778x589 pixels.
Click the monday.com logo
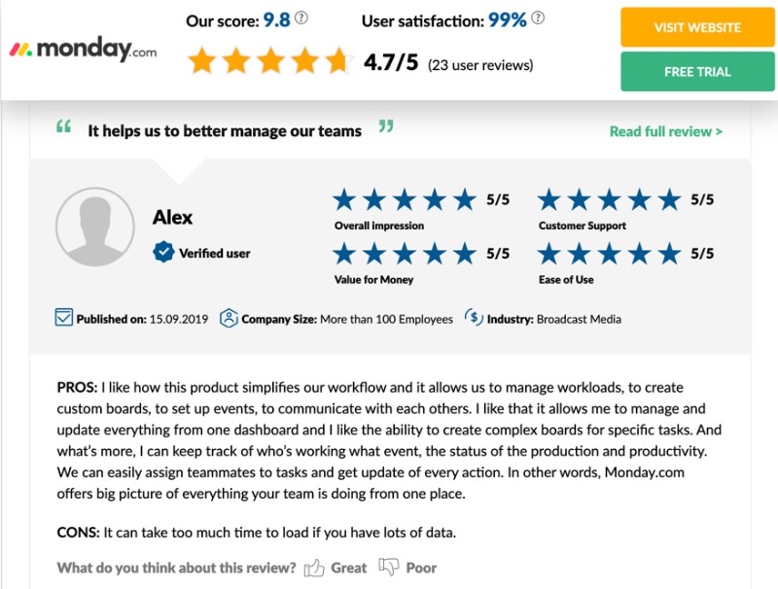click(82, 51)
